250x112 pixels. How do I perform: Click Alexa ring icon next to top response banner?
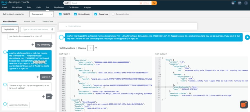pyautogui.click(x=61, y=37)
